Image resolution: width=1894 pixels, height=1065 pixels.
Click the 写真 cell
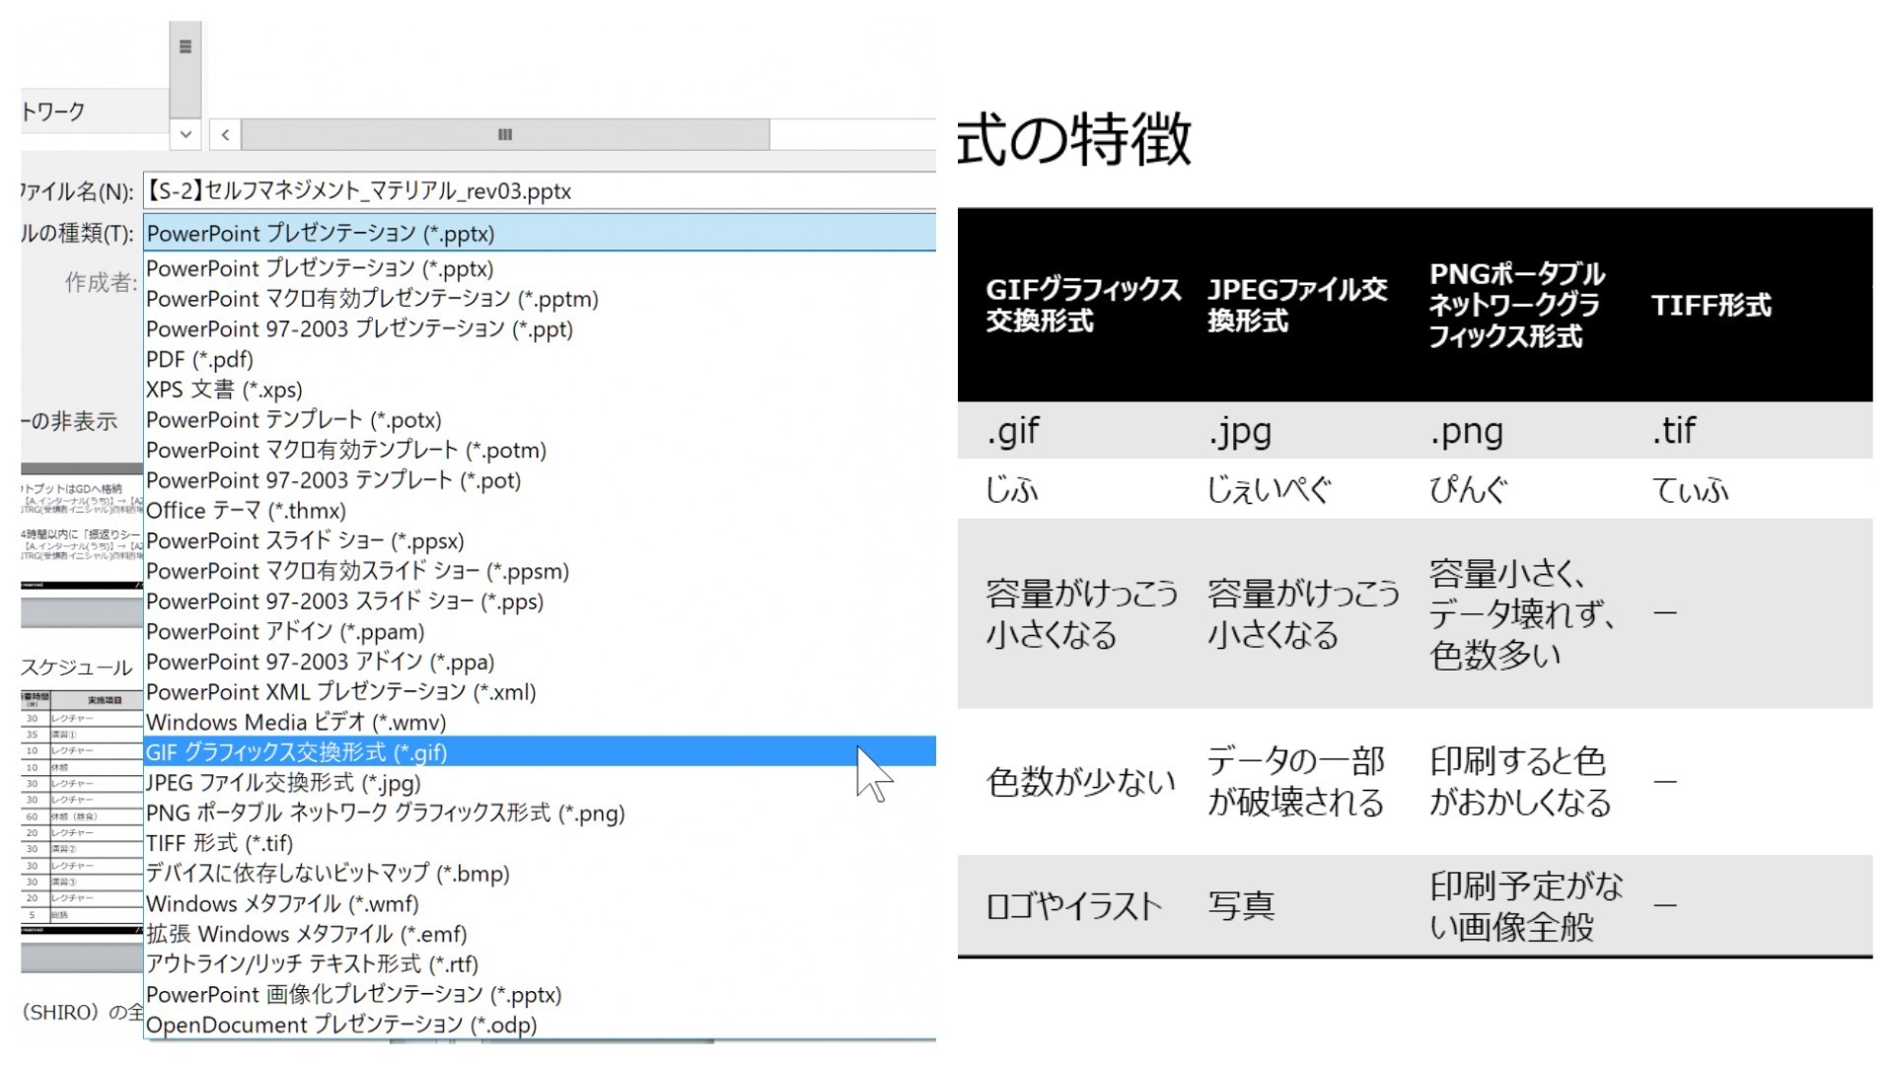(x=1242, y=906)
